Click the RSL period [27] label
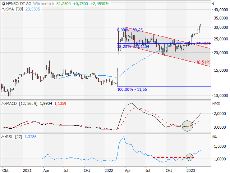Image resolution: width=230 pixels, height=173 pixels. tap(18, 137)
